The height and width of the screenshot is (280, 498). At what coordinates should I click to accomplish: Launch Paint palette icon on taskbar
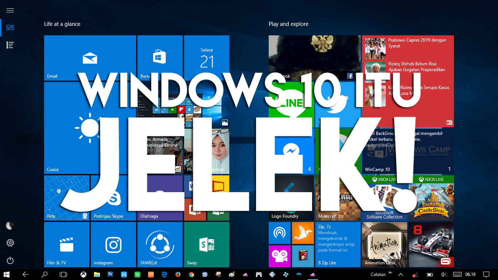232,275
